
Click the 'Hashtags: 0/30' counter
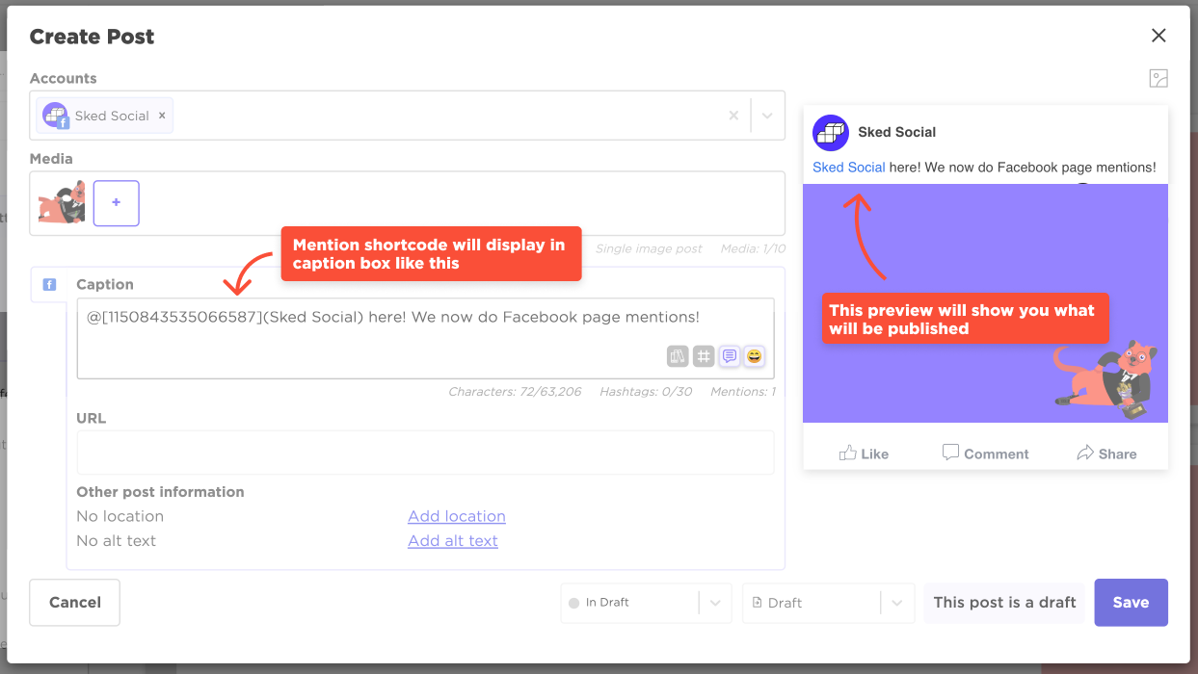646,392
